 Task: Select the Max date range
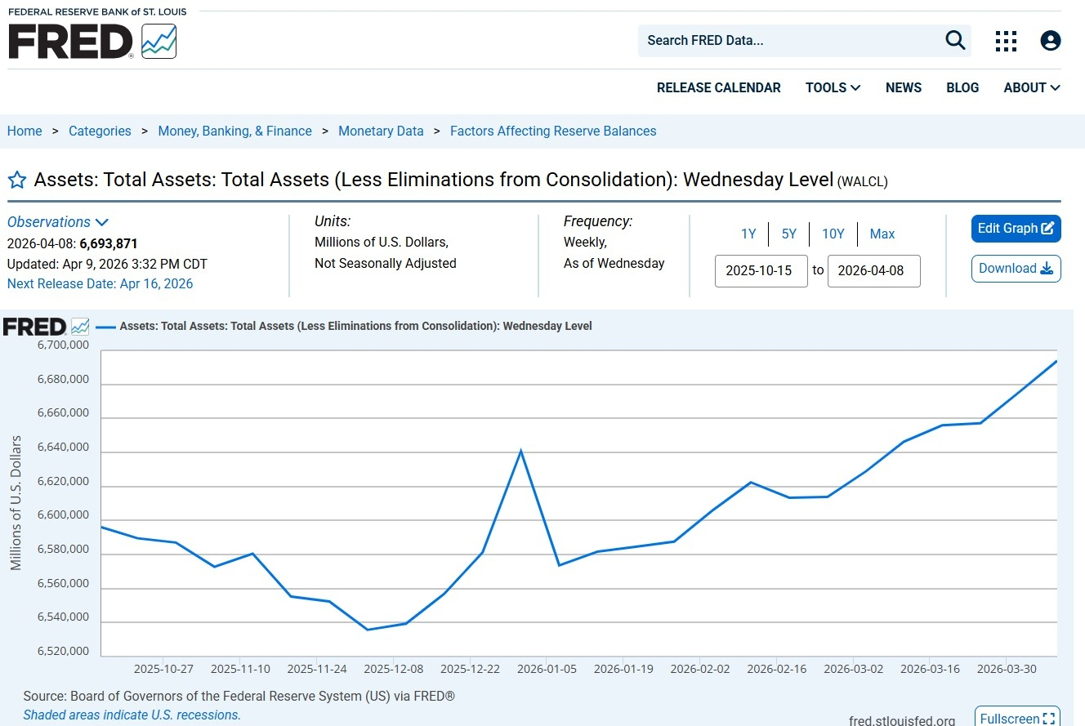pos(882,234)
